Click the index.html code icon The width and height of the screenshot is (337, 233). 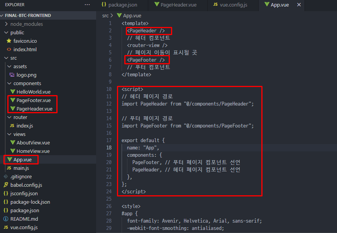pos(9,49)
